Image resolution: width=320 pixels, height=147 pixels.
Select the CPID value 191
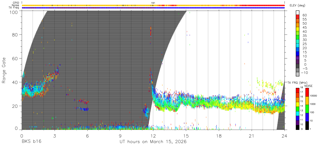coord(153,3)
